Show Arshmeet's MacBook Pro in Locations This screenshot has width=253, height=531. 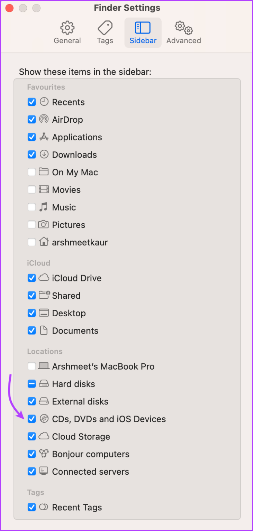[x=31, y=366]
